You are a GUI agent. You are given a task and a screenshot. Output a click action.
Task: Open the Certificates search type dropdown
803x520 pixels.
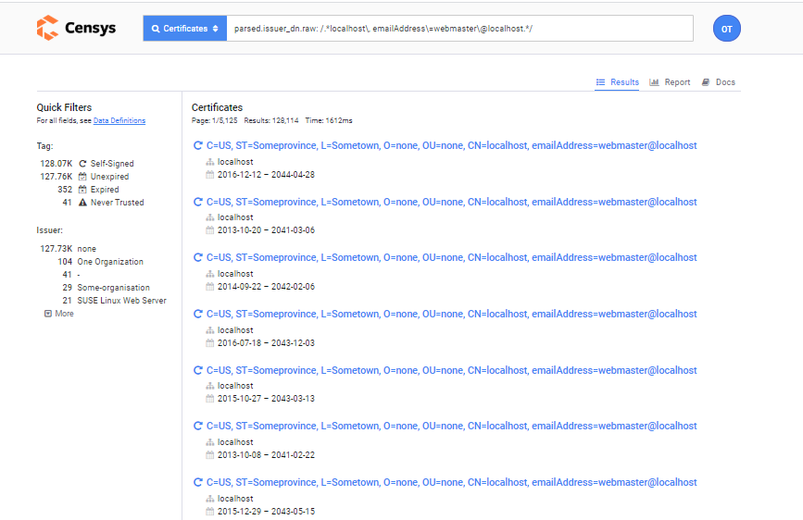pos(185,29)
